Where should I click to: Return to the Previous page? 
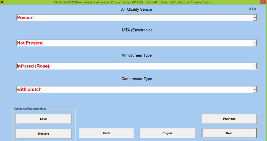tap(229, 119)
